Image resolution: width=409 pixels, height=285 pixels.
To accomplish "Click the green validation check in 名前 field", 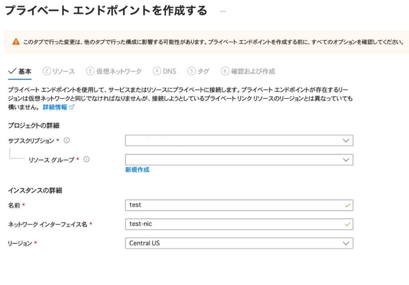I will (347, 205).
